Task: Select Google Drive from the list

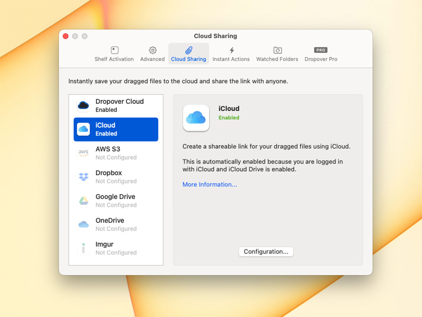Action: (116, 200)
